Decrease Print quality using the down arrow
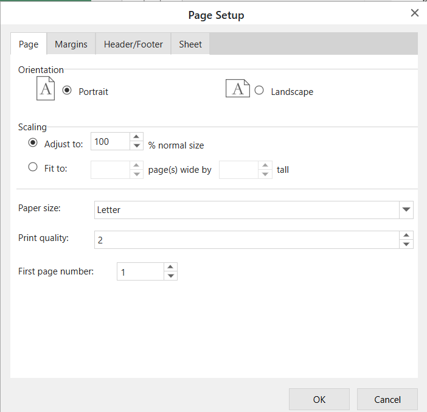The image size is (427, 412). 406,245
